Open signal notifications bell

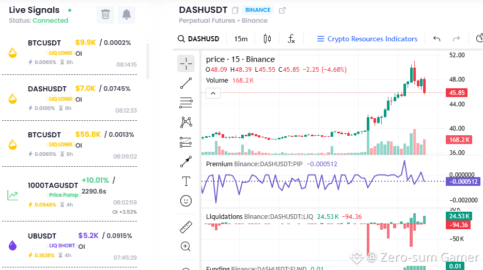(126, 14)
